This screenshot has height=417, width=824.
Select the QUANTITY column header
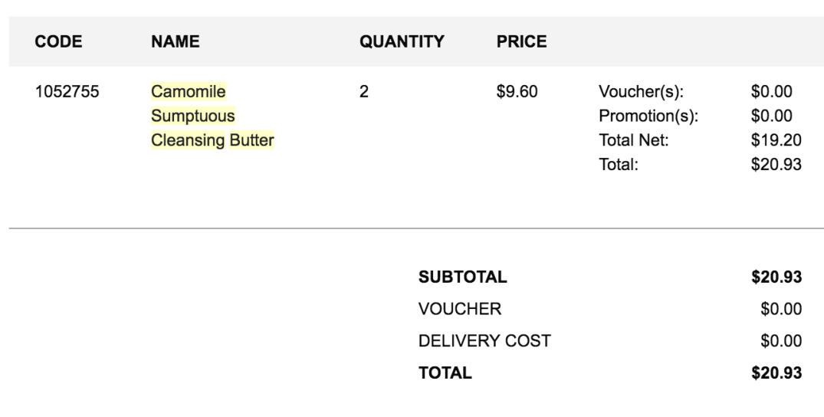402,42
